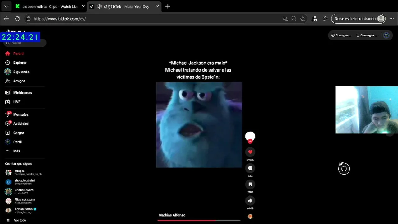The image size is (398, 224).
Task: Open the Chaba Lovers account
Action: pos(24,192)
